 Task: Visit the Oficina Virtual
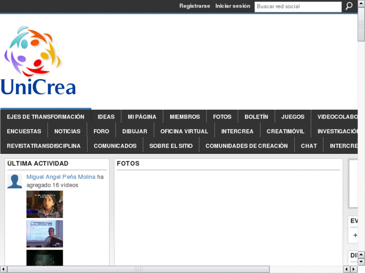(x=184, y=131)
